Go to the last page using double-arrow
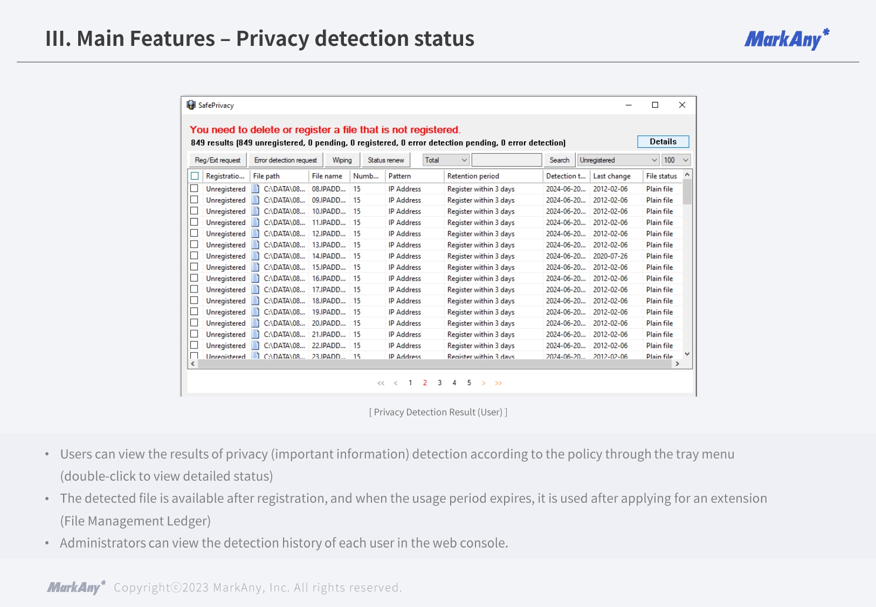Image resolution: width=876 pixels, height=607 pixels. [x=498, y=383]
